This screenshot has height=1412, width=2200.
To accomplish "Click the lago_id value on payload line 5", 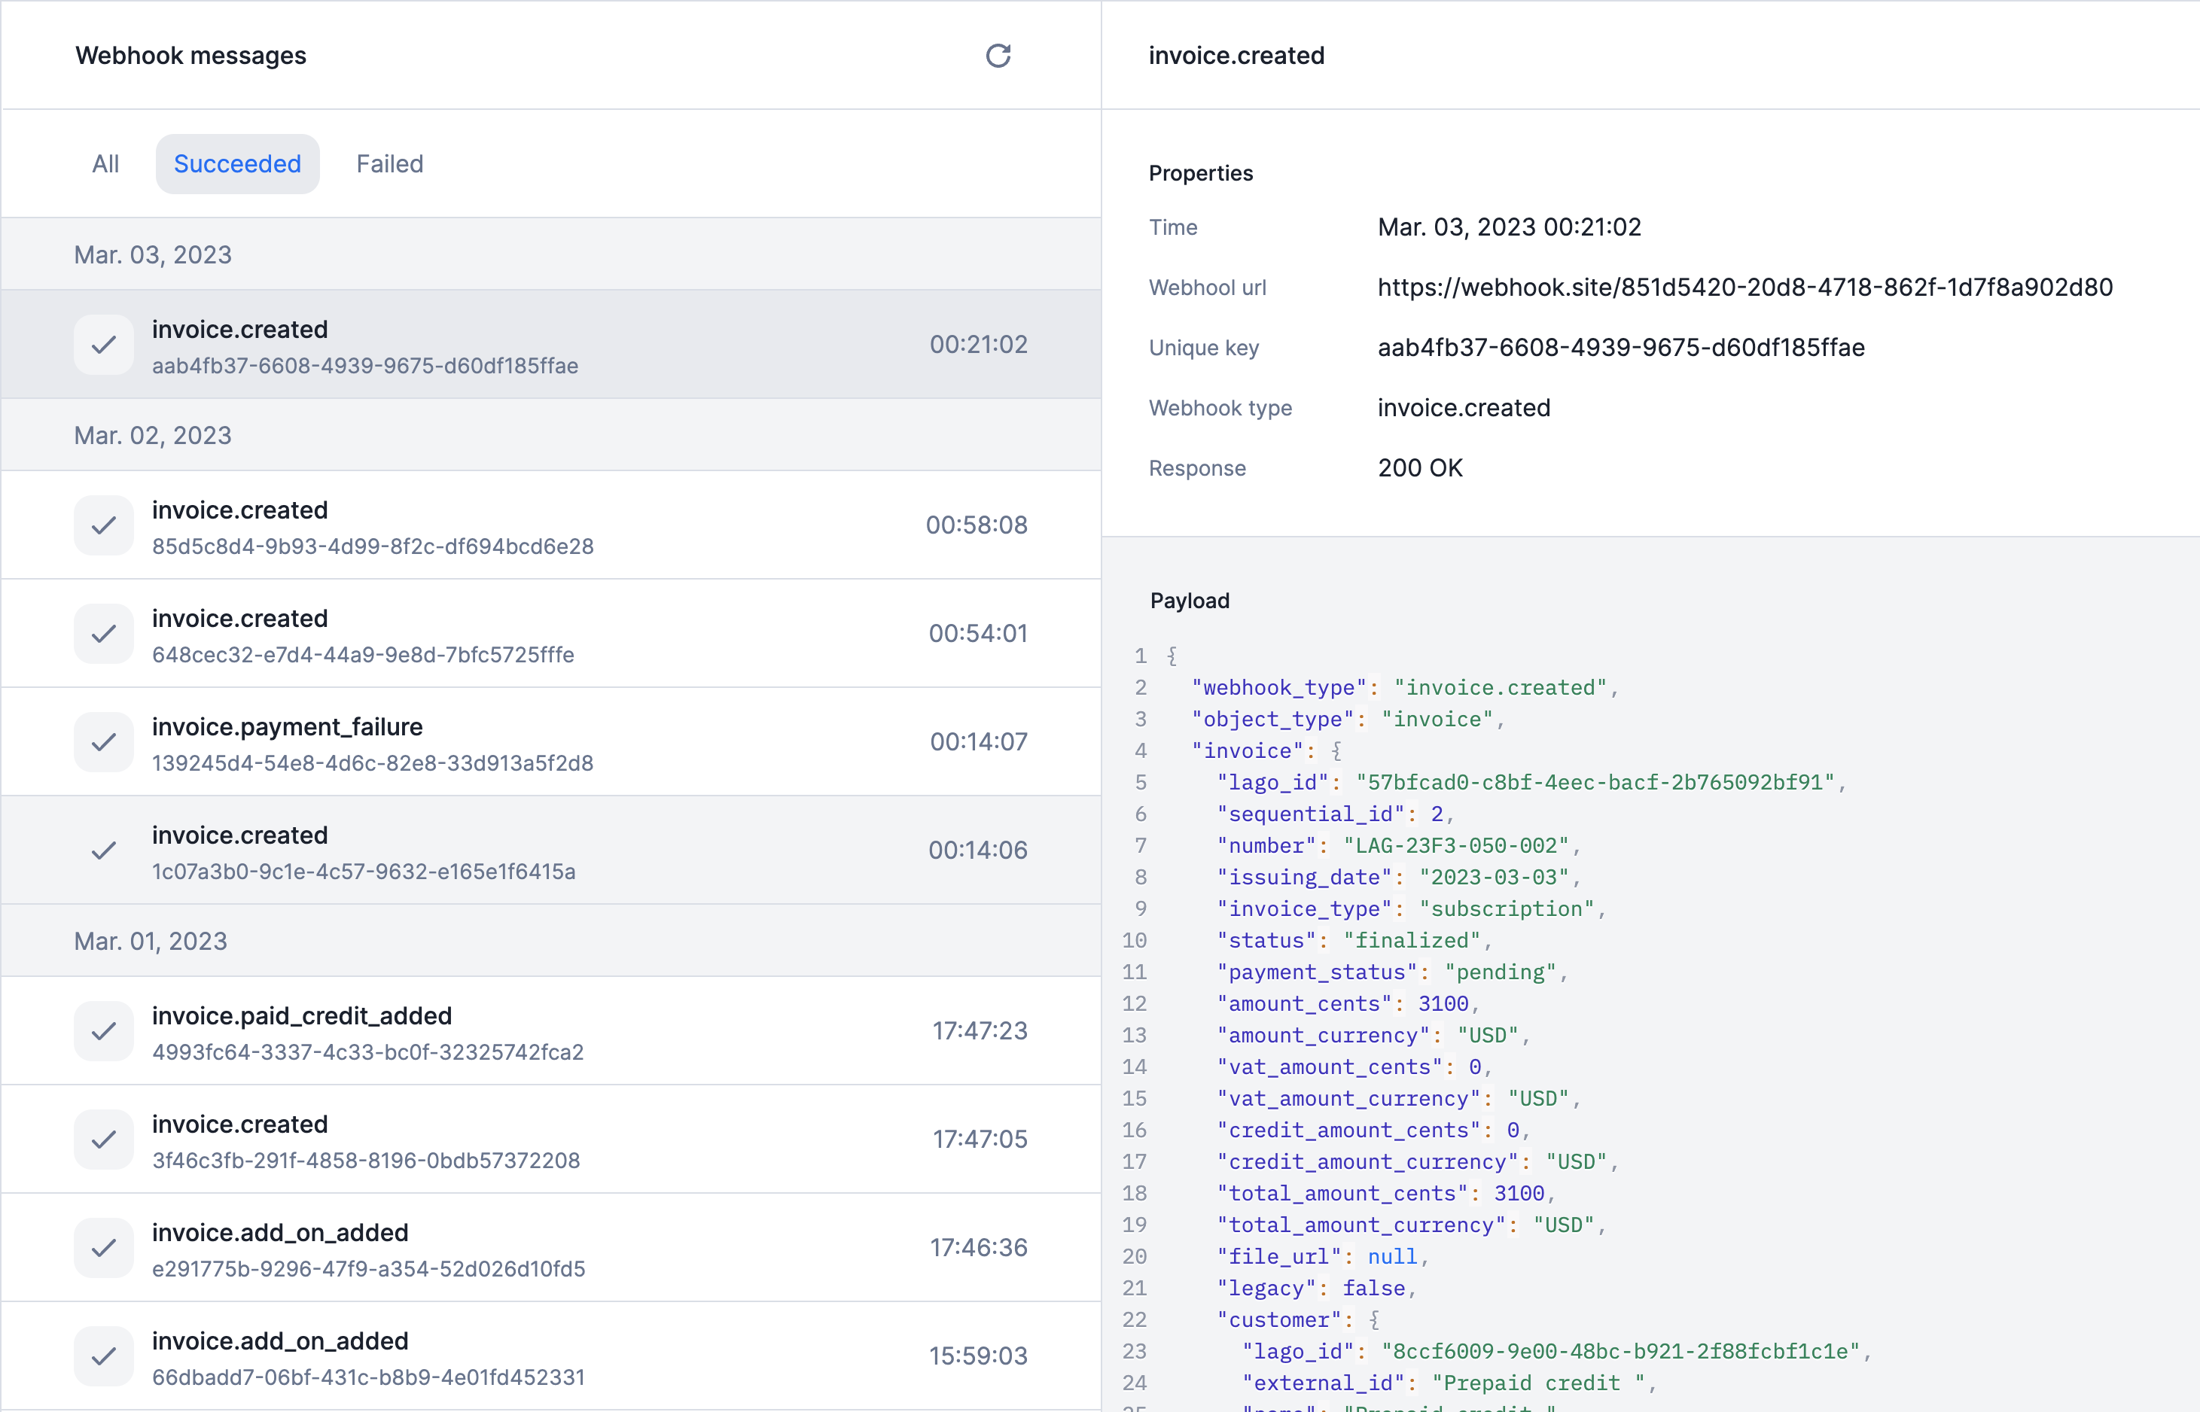I will [1595, 783].
